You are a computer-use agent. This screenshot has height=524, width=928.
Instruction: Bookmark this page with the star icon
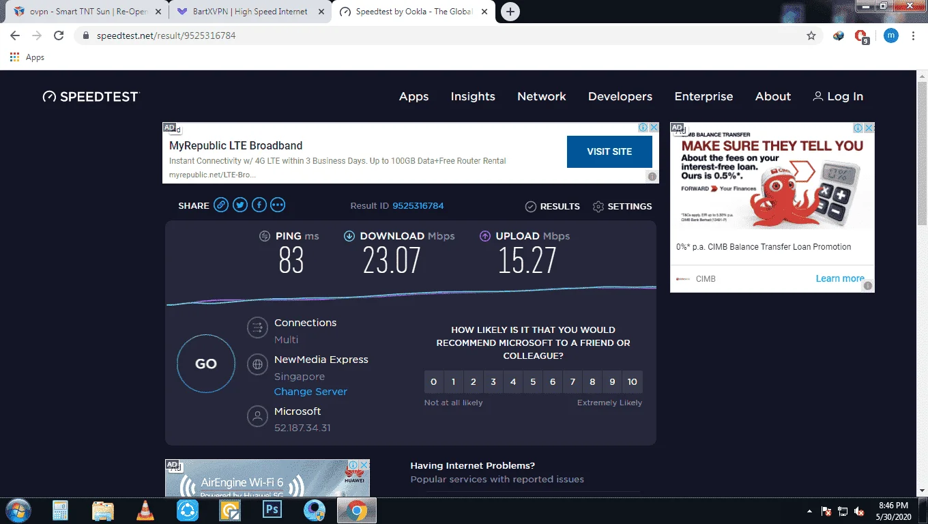(x=811, y=35)
